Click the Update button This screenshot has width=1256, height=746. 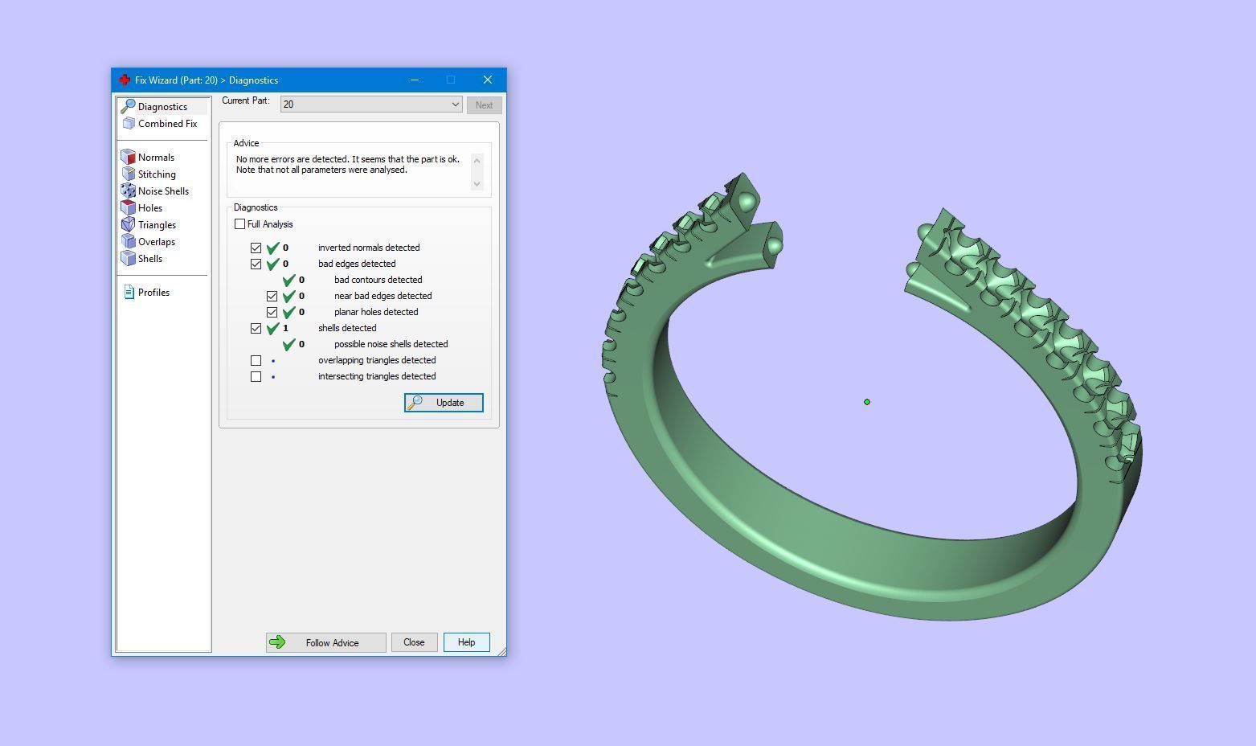444,403
